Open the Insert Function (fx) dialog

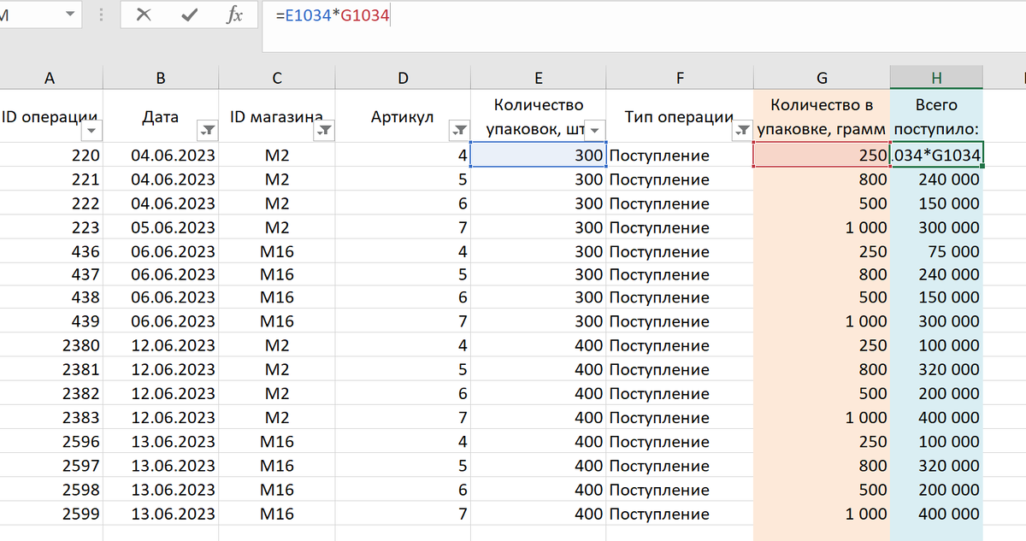[x=235, y=15]
